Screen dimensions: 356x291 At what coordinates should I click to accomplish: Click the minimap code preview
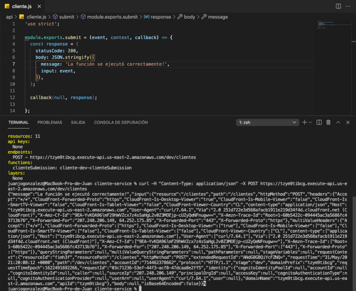click(x=334, y=25)
